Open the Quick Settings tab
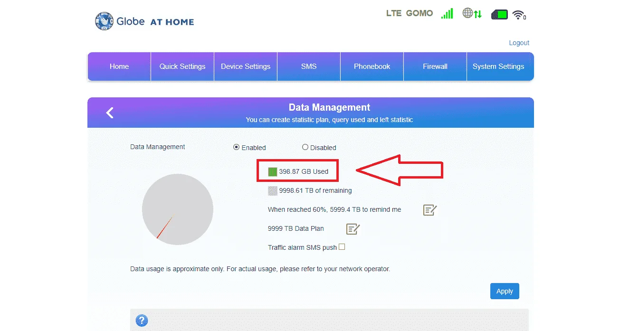 click(182, 66)
